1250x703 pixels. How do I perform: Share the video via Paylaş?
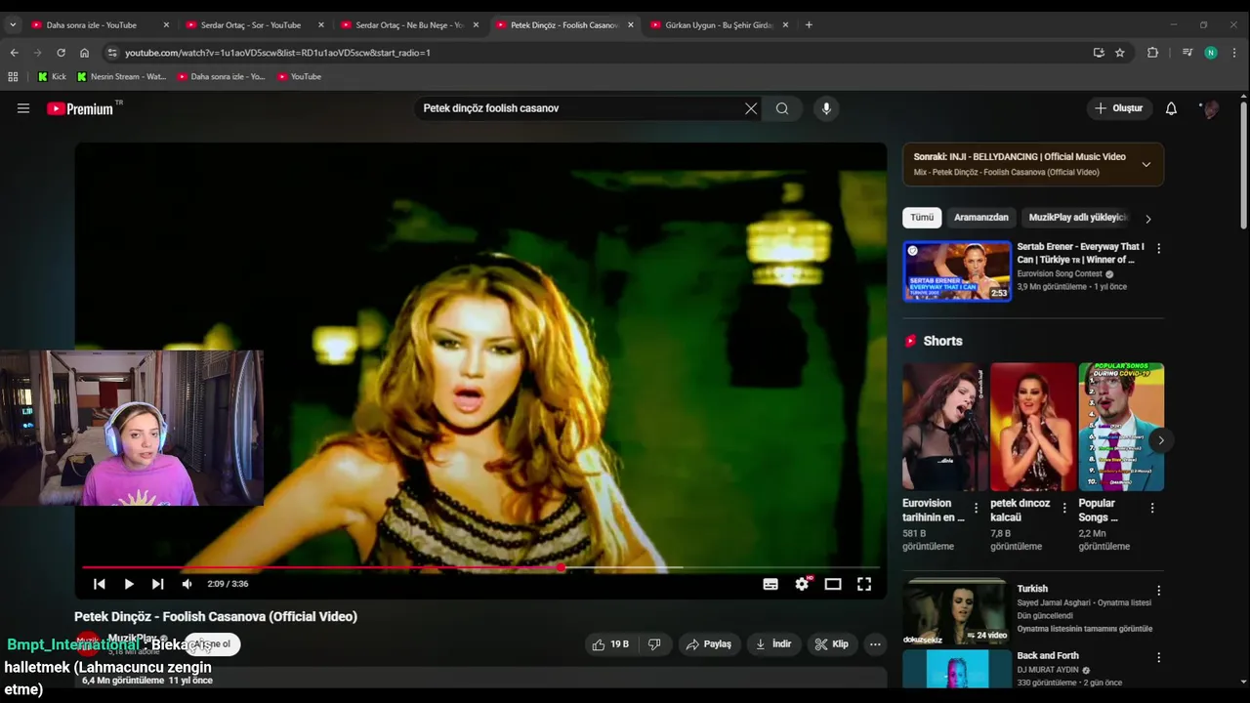click(709, 644)
